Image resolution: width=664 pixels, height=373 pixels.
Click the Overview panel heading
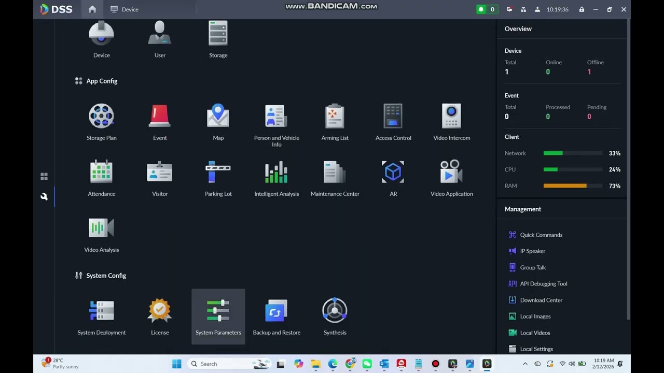[x=518, y=29]
